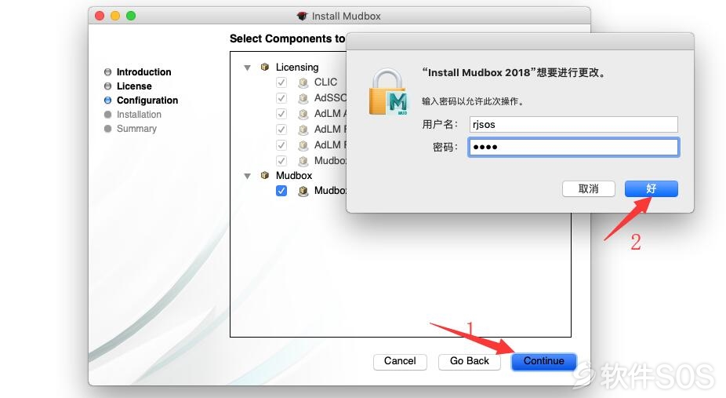726x398 pixels.
Task: Click the Installation step in the sidebar
Action: click(x=139, y=115)
